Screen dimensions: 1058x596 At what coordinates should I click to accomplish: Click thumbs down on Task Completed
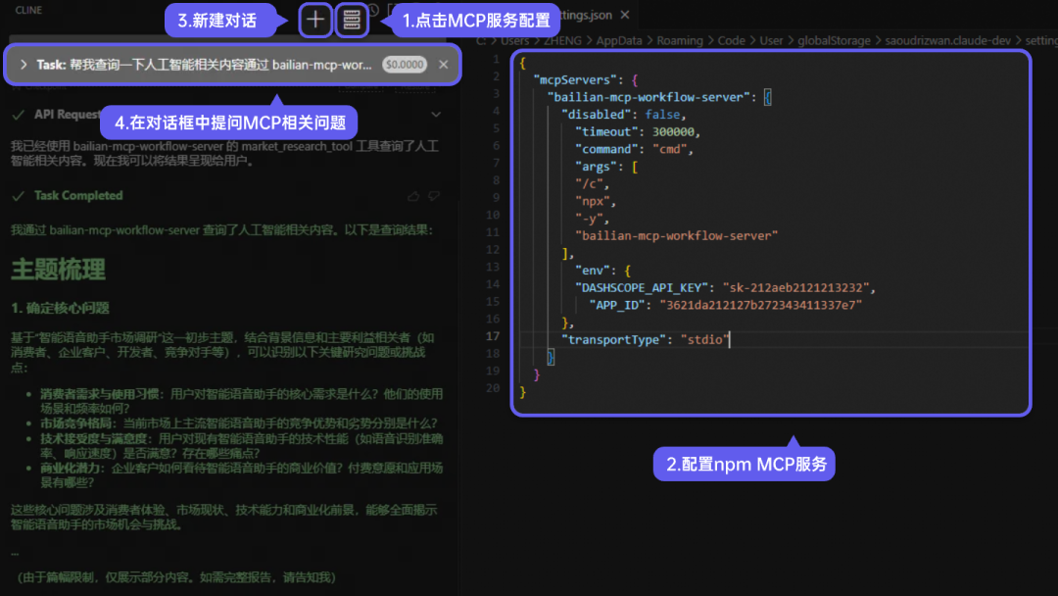click(435, 196)
